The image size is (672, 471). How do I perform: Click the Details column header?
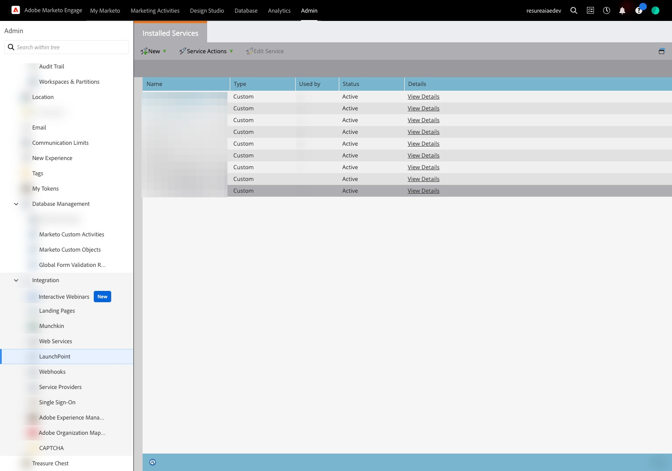click(538, 84)
